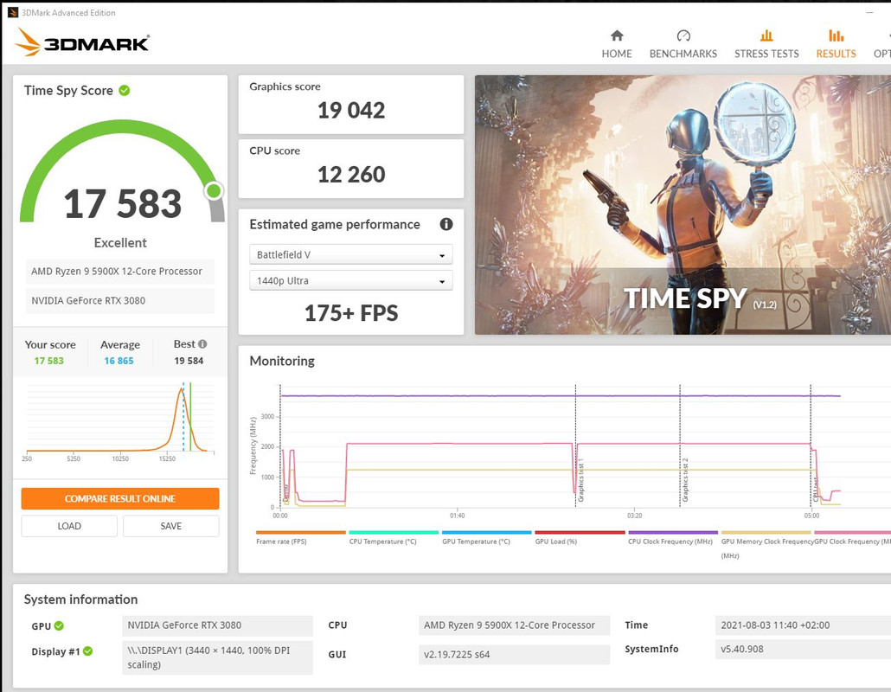This screenshot has height=692, width=891.
Task: Click NVIDIA GeForce RTX 3080 under Excellent
Action: pos(120,300)
